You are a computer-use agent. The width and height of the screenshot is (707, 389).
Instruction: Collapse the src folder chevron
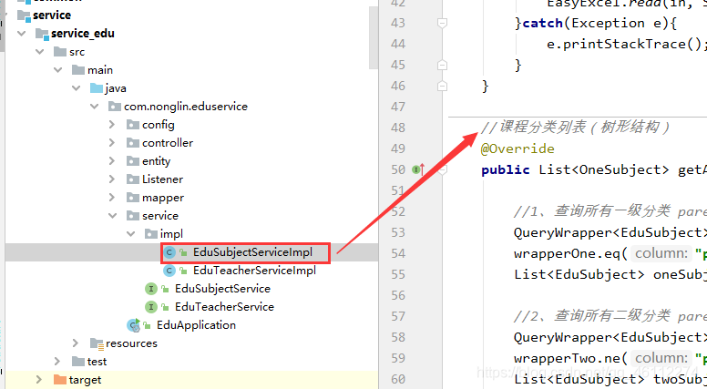[x=40, y=52]
